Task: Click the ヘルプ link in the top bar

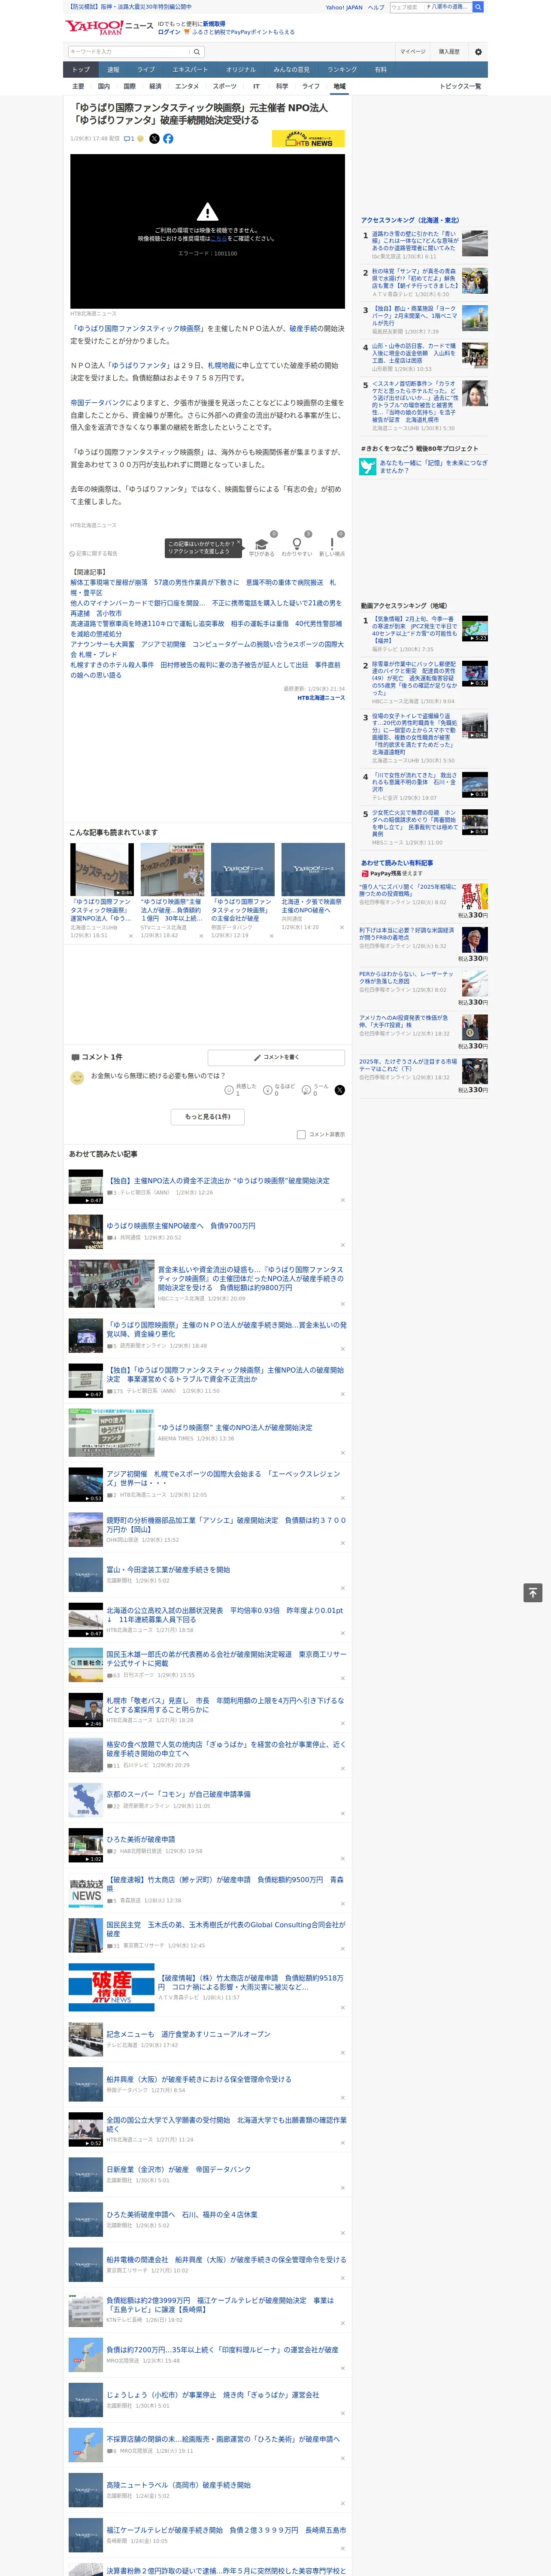Action: coord(376,7)
